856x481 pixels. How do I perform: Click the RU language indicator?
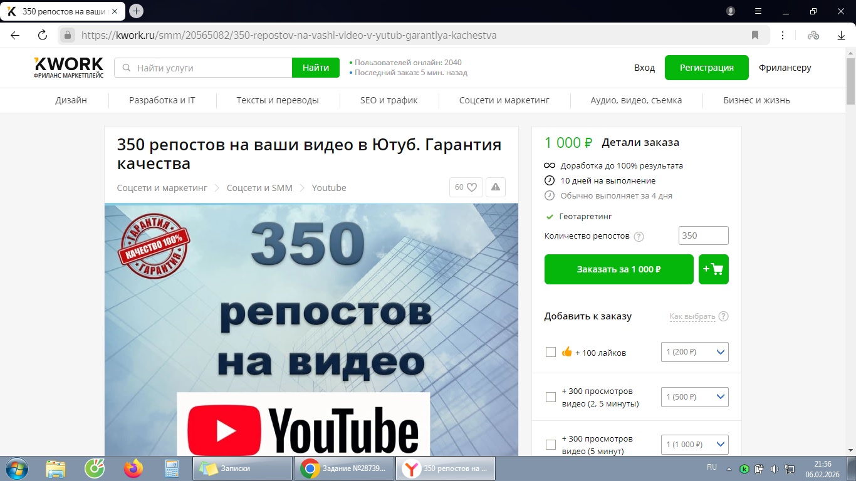712,468
